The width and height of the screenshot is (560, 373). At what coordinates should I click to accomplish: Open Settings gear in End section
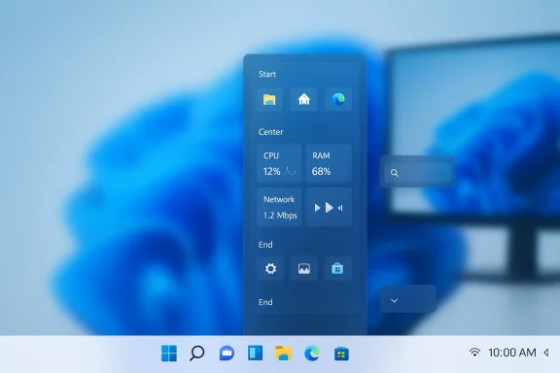coord(270,268)
